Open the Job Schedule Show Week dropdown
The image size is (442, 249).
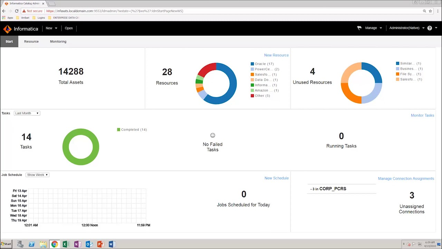click(37, 175)
